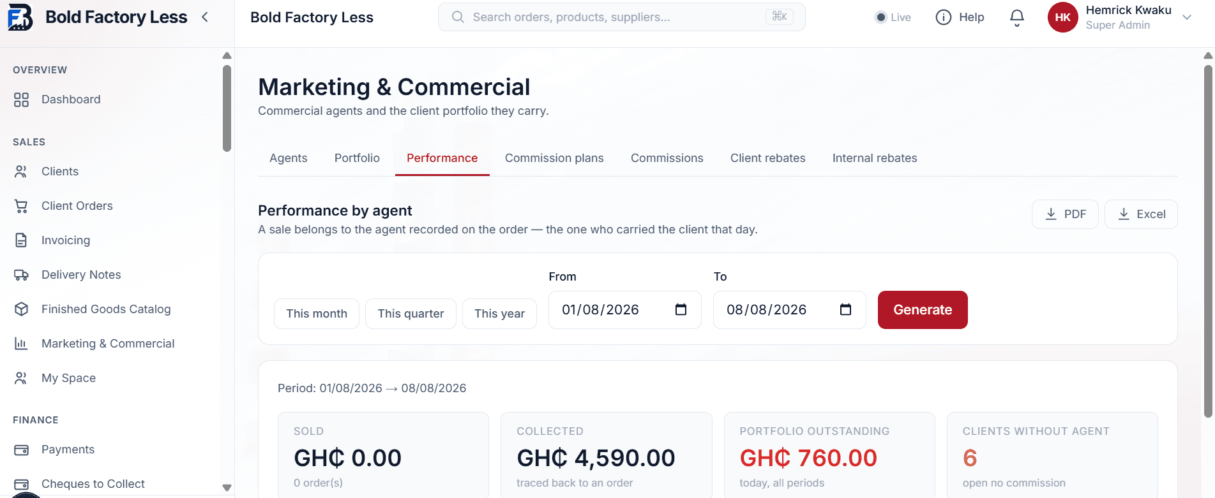Select the Performance tab

(x=442, y=158)
